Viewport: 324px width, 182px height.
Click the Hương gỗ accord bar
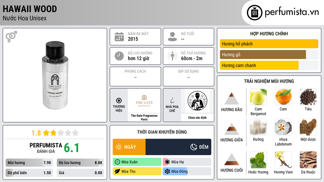(x=269, y=54)
